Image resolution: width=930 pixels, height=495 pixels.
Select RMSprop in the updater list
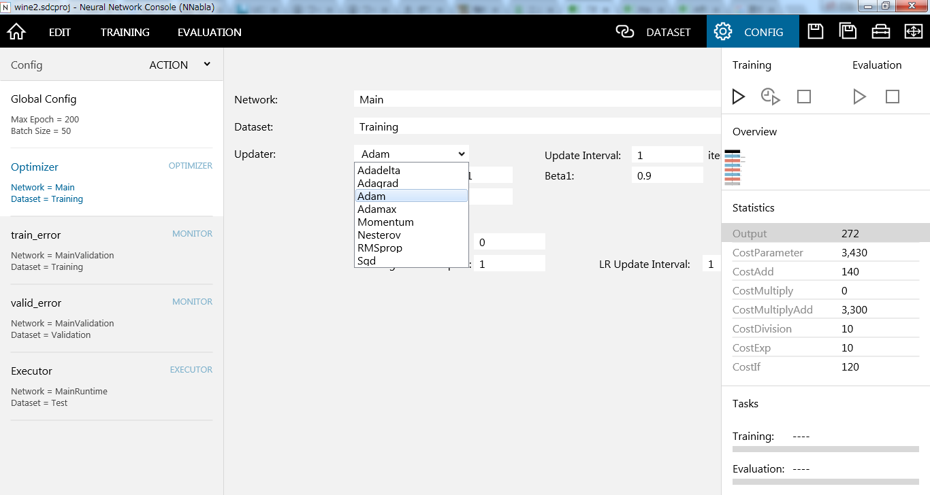click(x=380, y=248)
